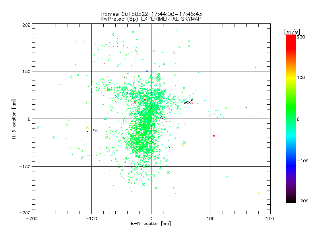Click the E-W axis tick label '-200'
Image resolution: width=318 pixels, height=238 pixels.
tap(32, 219)
